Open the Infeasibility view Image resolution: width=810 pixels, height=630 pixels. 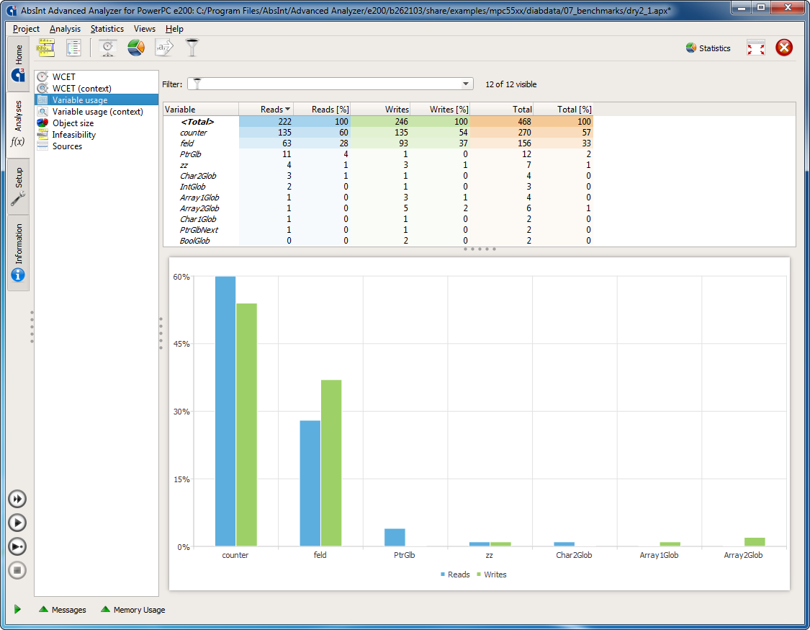tap(96, 135)
